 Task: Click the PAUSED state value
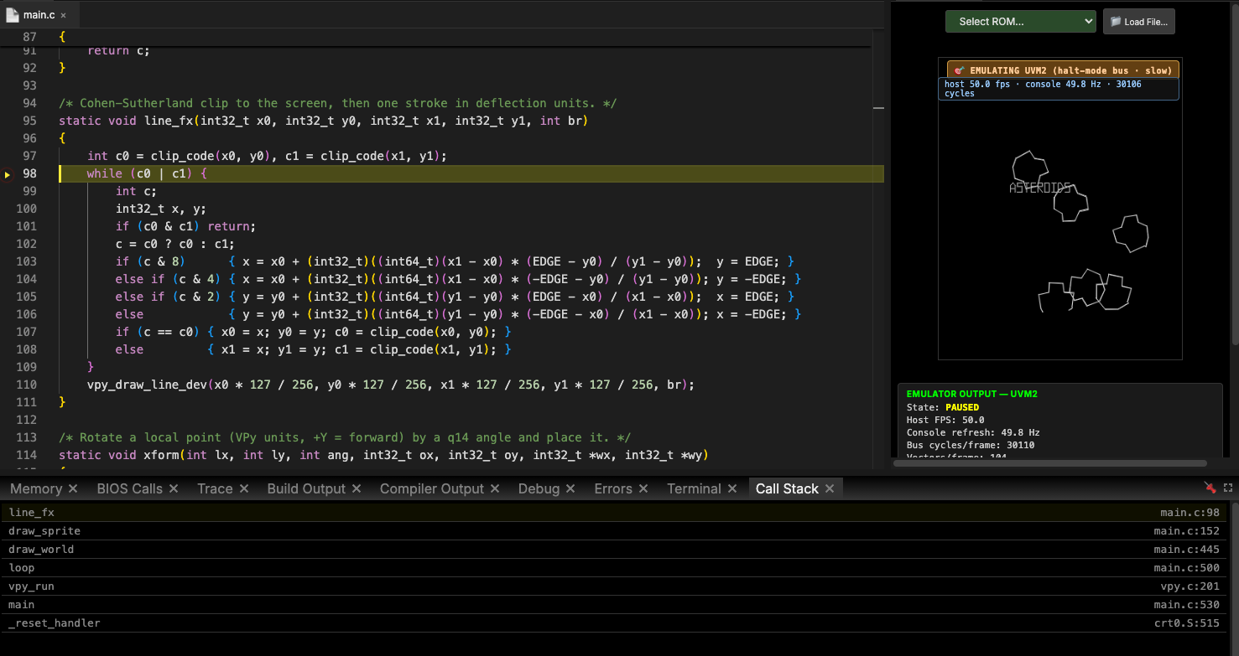click(x=962, y=407)
